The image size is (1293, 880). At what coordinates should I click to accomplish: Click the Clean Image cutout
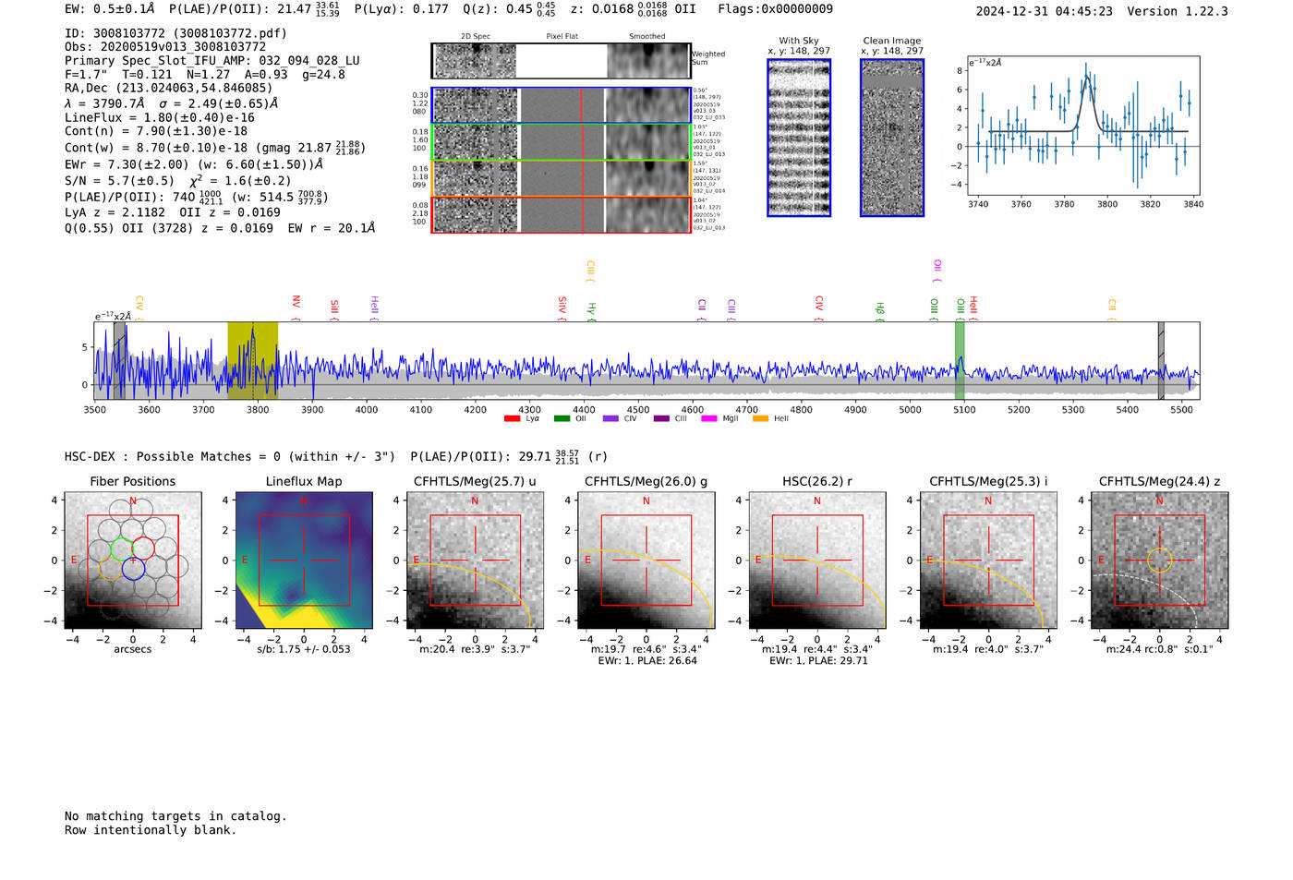click(x=892, y=138)
